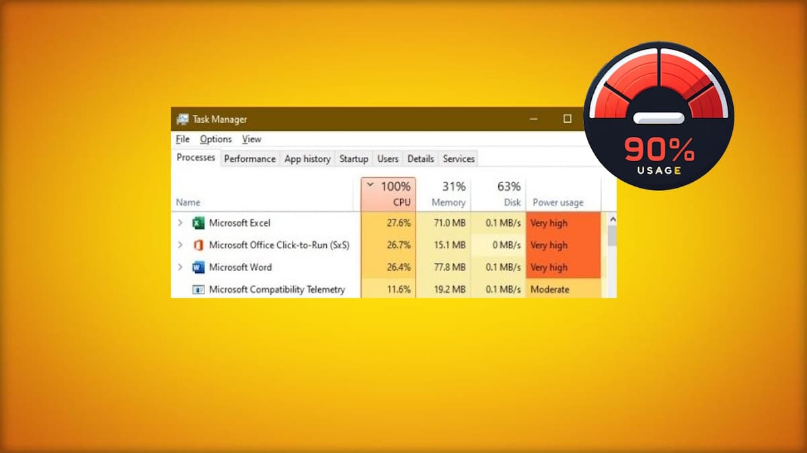Click the scrollbar up arrow
This screenshot has height=453, width=807.
(x=612, y=219)
